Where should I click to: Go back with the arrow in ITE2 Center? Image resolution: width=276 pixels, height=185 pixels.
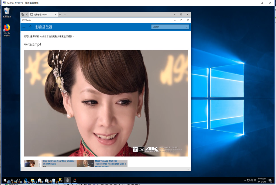tap(31, 27)
